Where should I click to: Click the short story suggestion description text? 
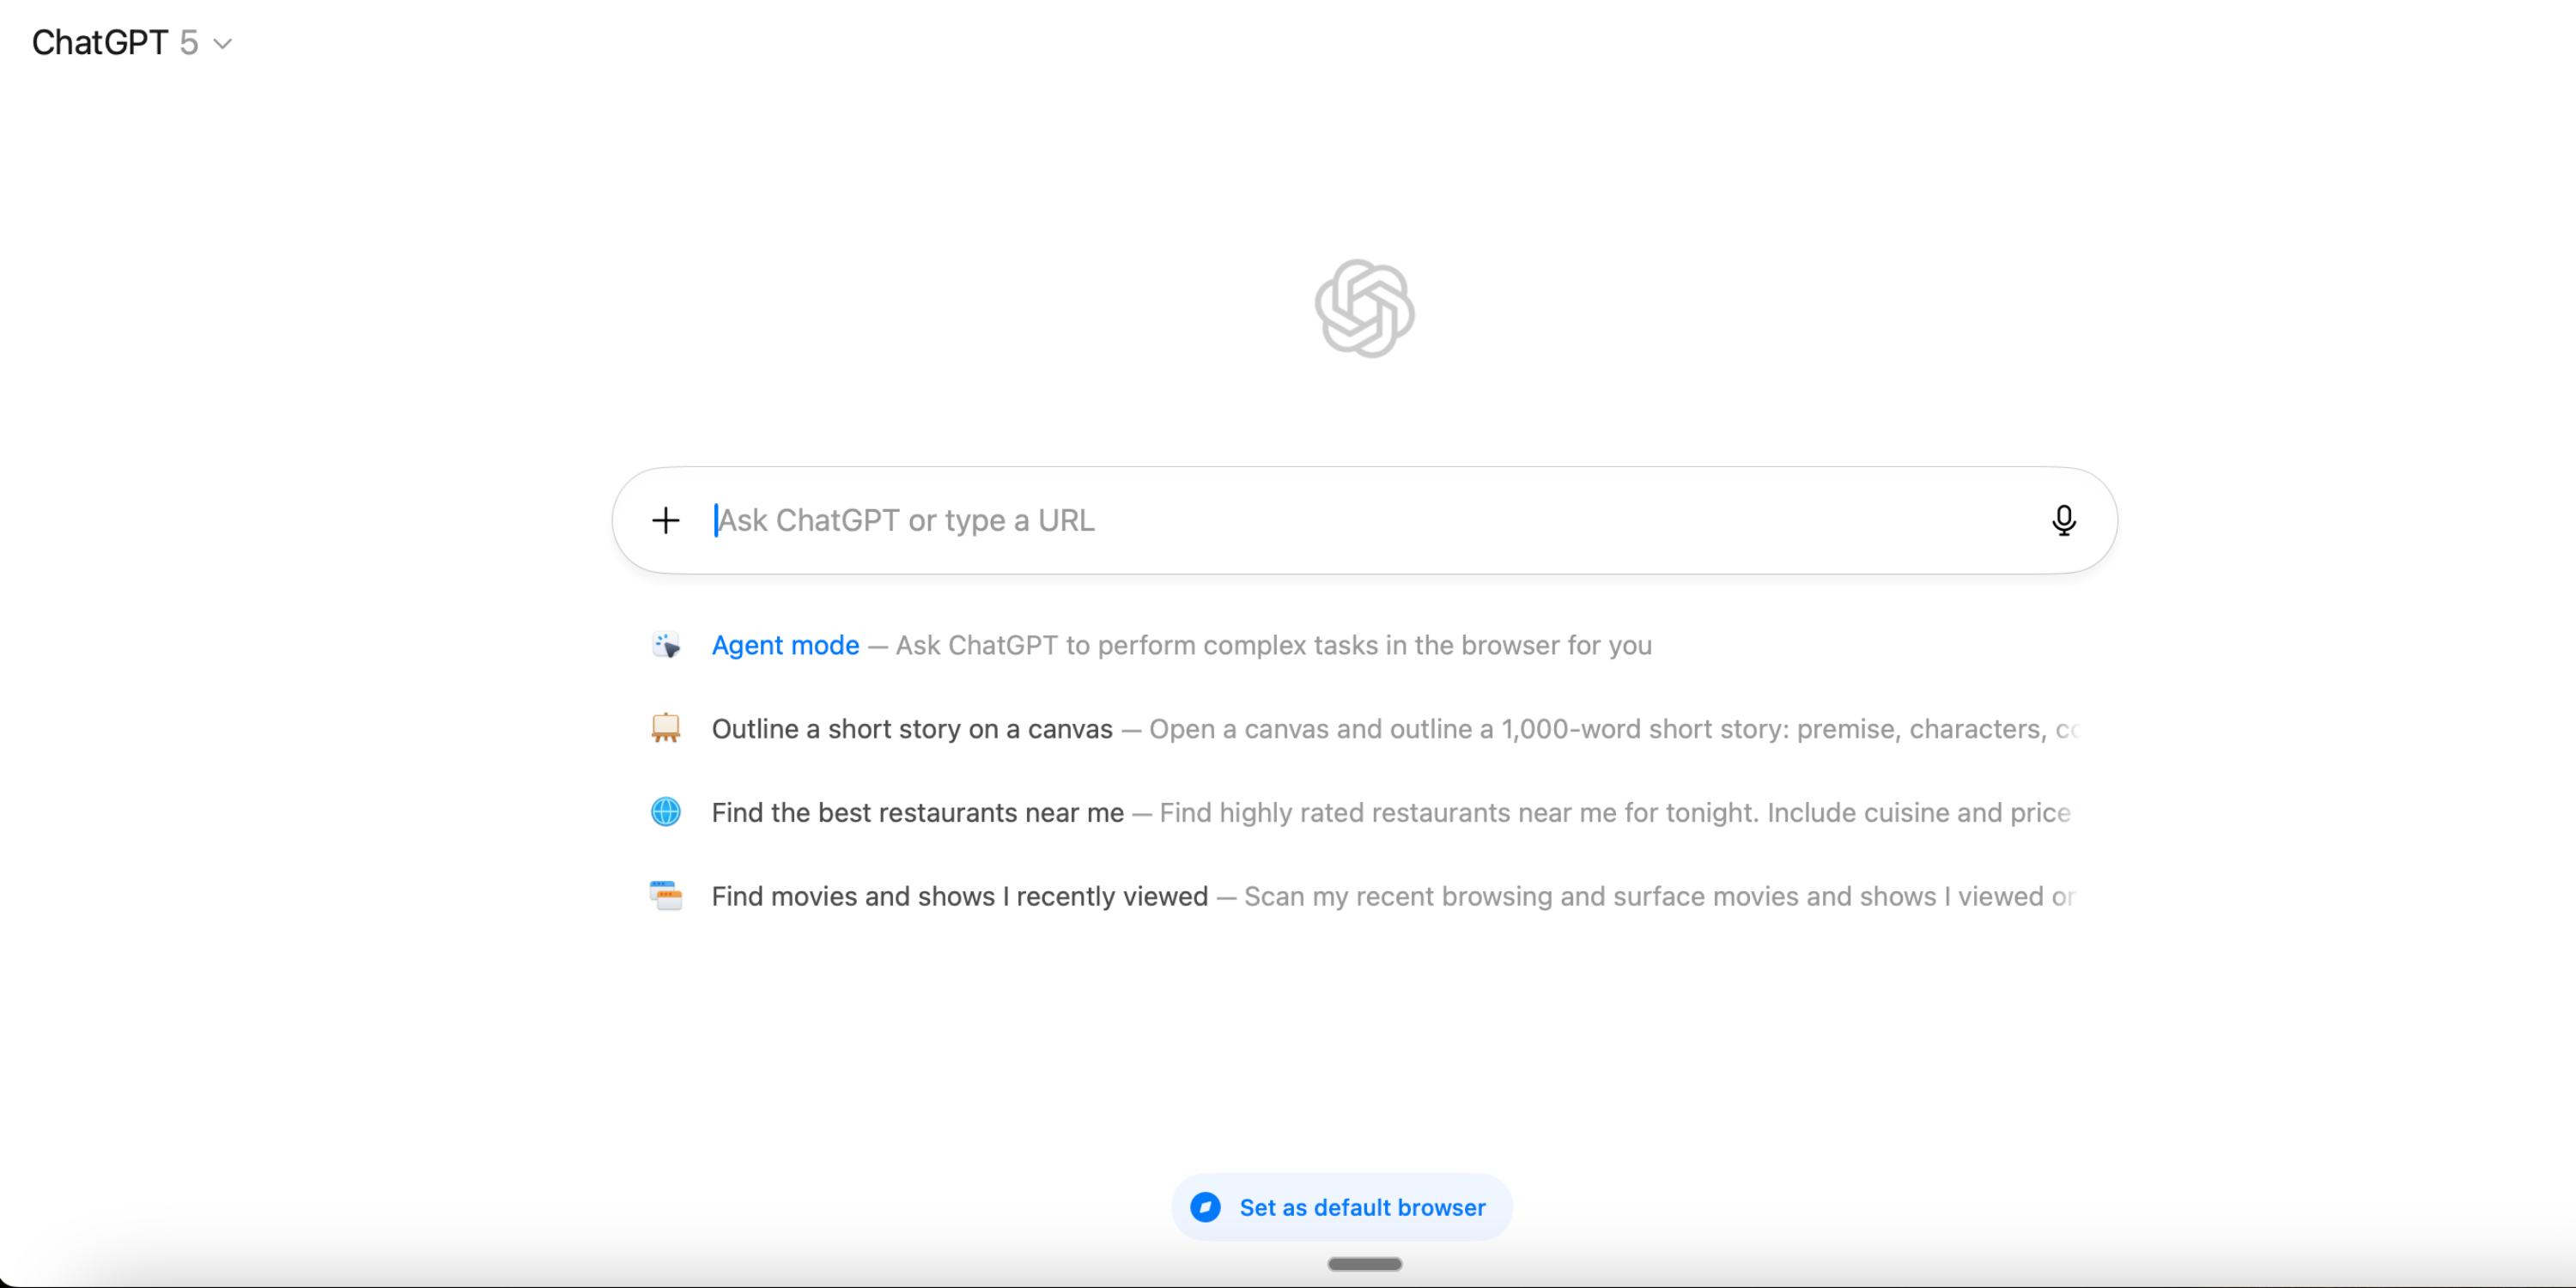tap(1610, 729)
